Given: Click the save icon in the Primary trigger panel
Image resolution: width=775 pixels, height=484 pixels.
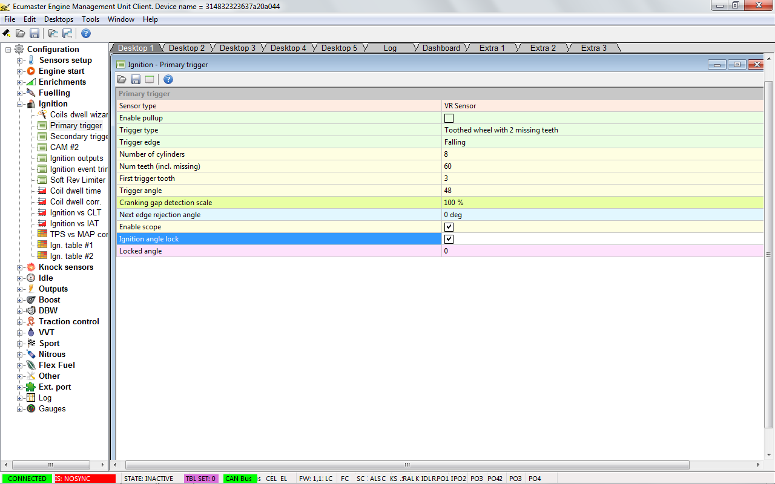Looking at the screenshot, I should [x=136, y=79].
